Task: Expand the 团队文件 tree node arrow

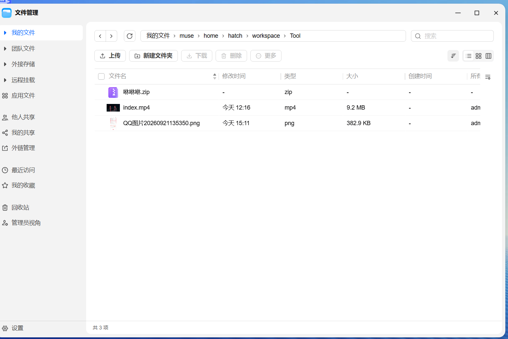Action: tap(5, 49)
